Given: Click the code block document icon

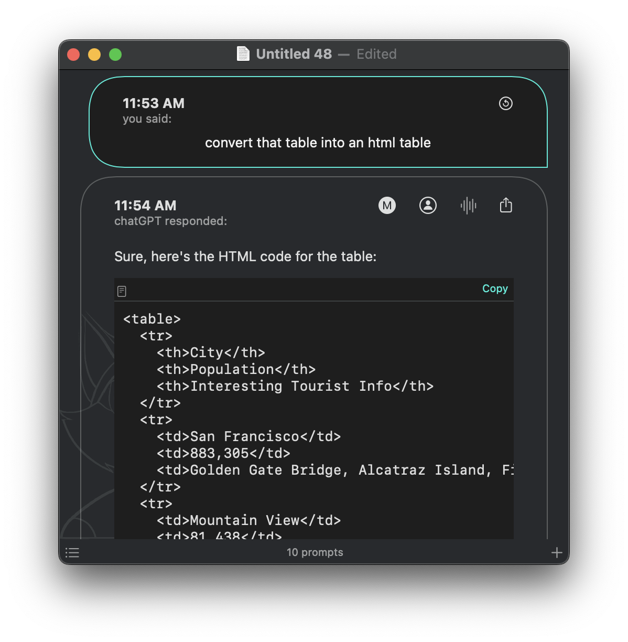Looking at the screenshot, I should tap(122, 291).
